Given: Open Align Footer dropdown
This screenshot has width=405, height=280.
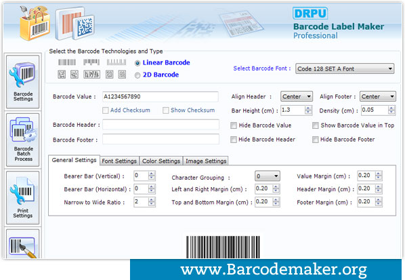Looking at the screenshot, I should [378, 96].
